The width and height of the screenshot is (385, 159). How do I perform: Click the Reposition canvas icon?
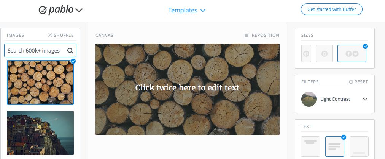pyautogui.click(x=247, y=35)
